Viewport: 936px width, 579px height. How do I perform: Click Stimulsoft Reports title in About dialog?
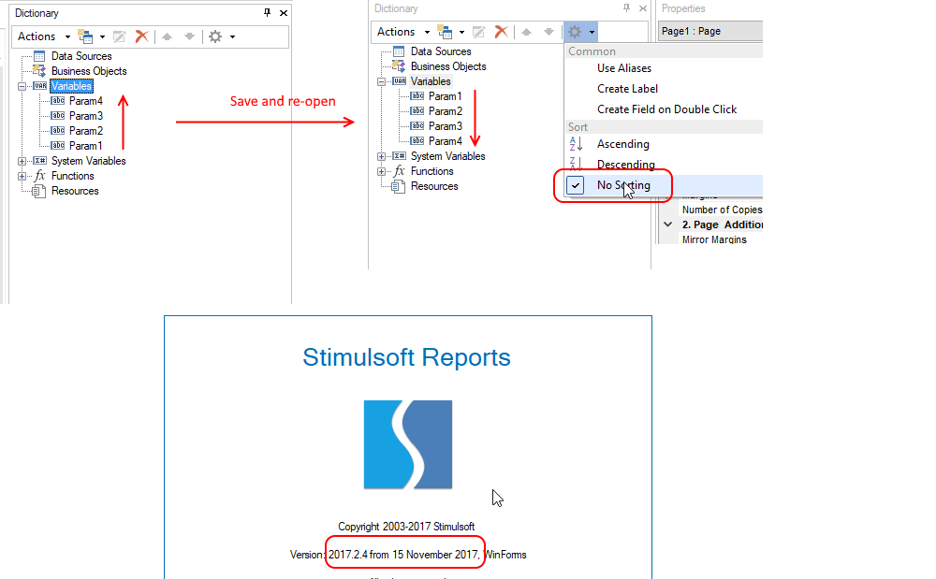[406, 357]
